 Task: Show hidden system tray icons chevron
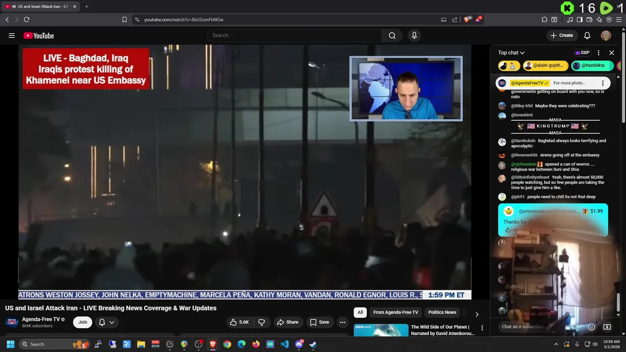pyautogui.click(x=556, y=344)
